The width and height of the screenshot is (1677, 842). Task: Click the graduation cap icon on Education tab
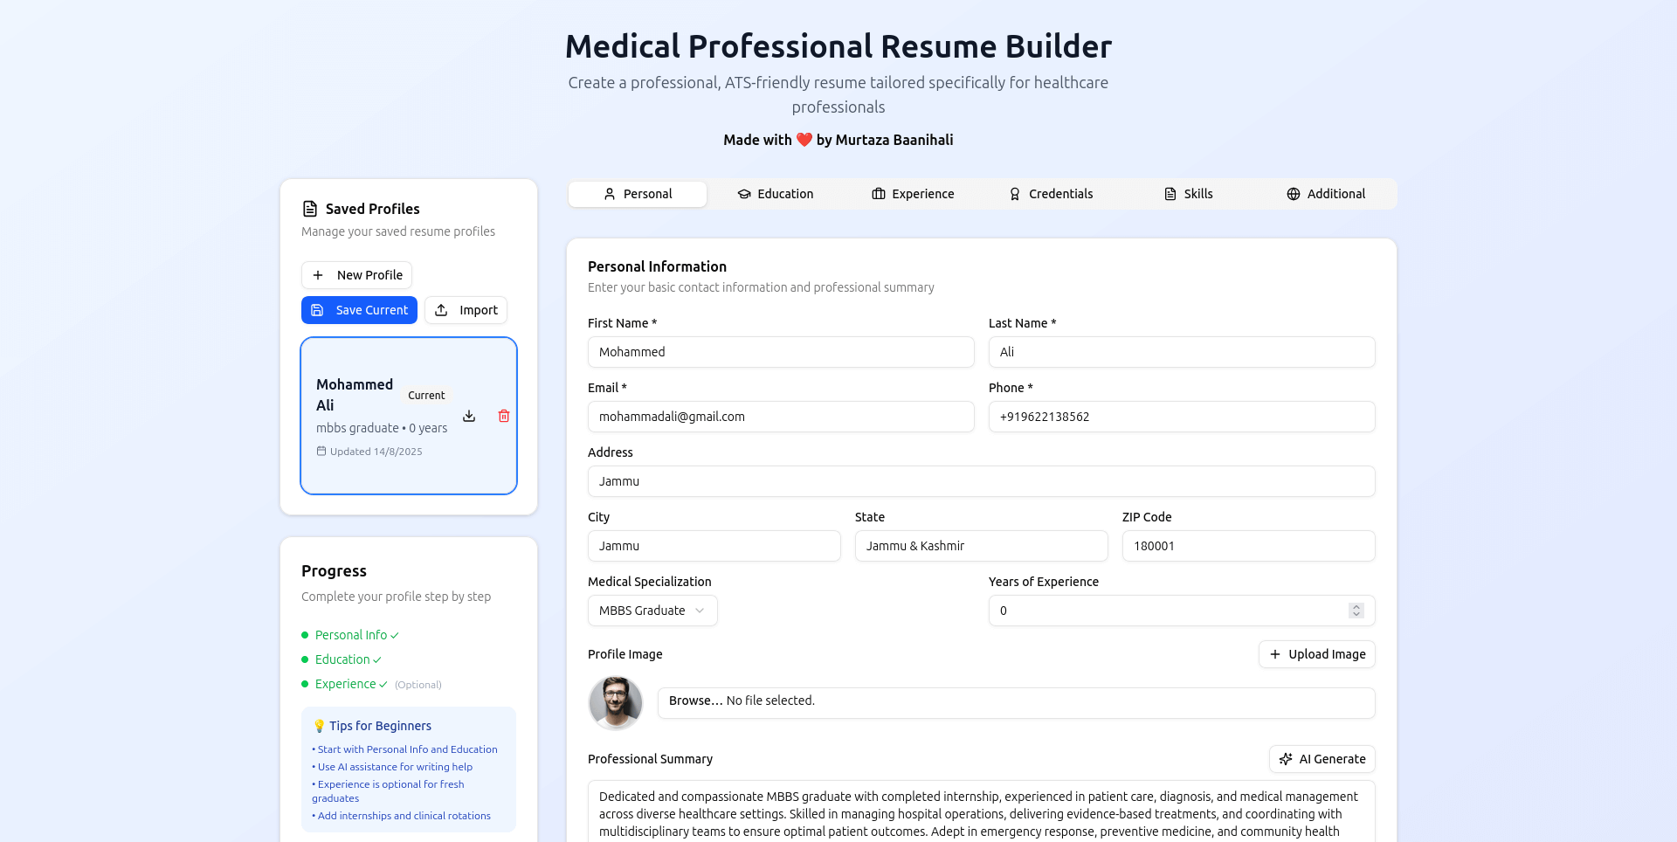click(x=743, y=194)
